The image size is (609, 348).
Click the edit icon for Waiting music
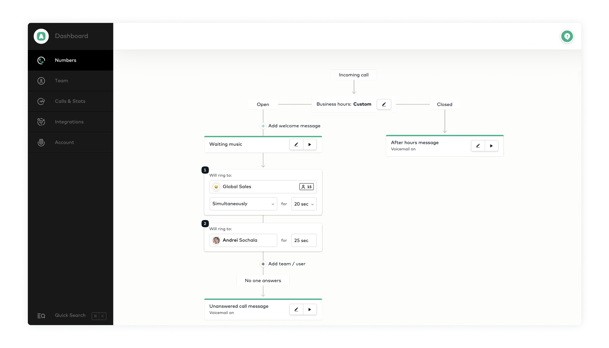pos(296,144)
